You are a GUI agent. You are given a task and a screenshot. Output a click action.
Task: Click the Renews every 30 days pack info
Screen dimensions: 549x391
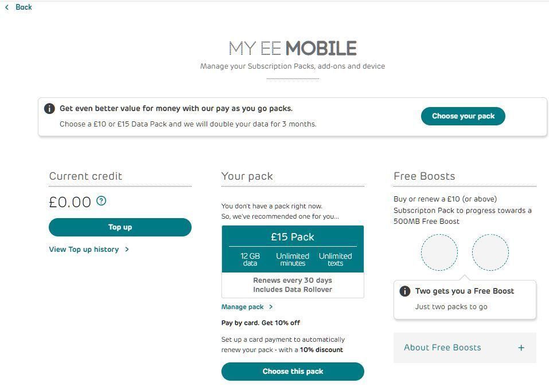293,281
